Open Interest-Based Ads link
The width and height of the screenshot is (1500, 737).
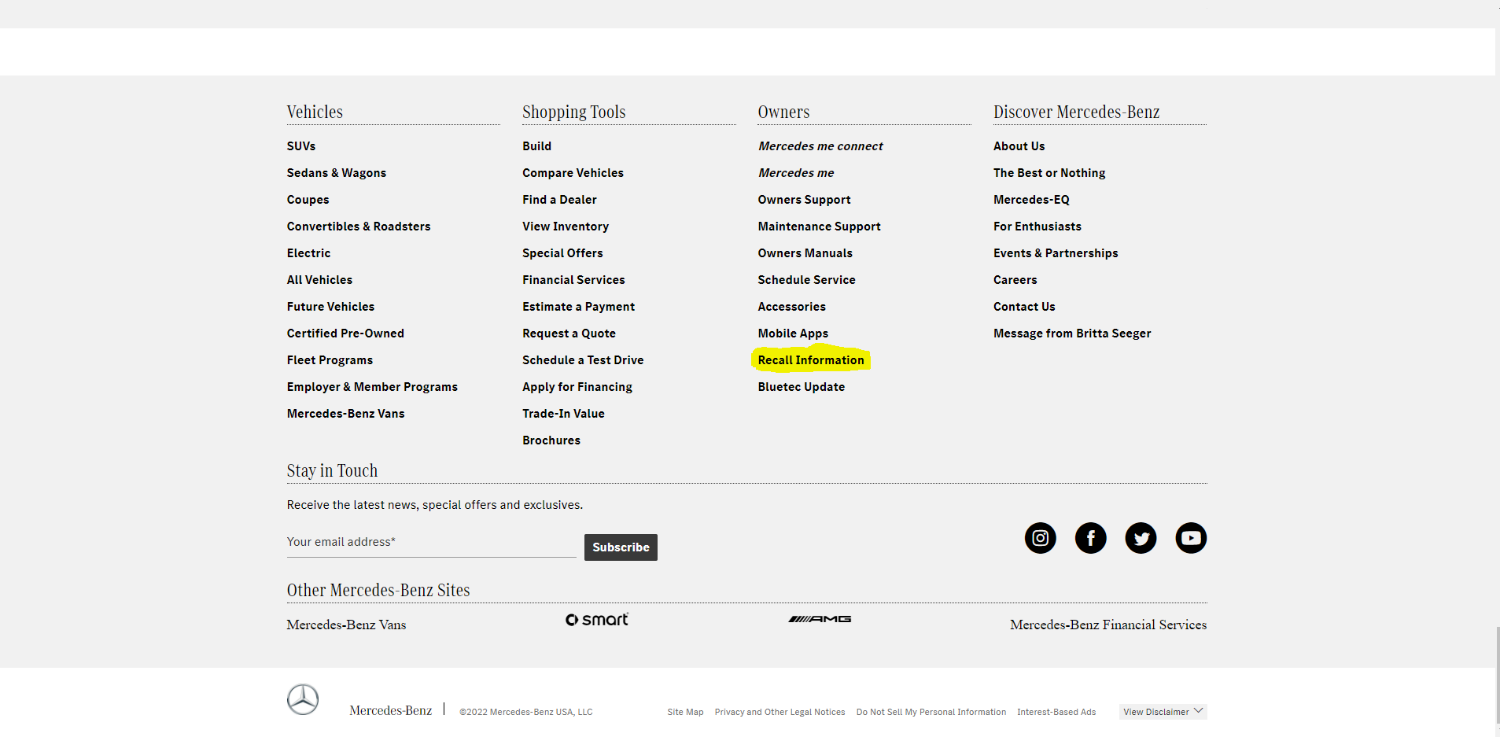1056,712
